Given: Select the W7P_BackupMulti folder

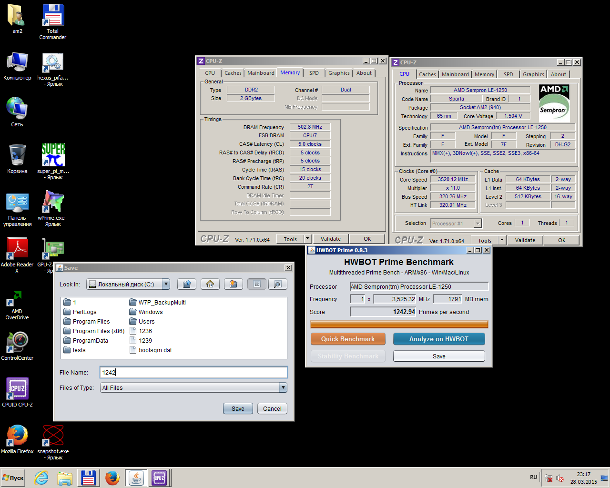Looking at the screenshot, I should coord(158,302).
